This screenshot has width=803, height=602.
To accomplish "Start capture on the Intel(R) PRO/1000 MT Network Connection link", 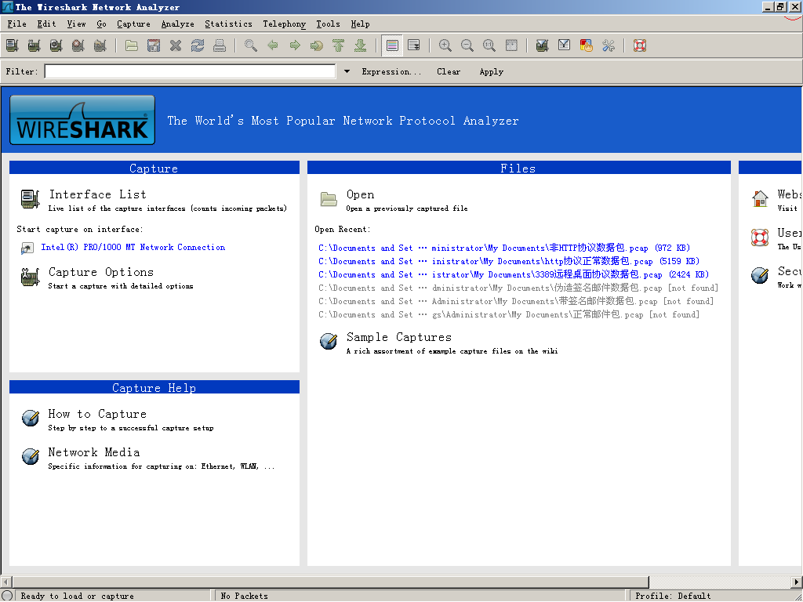I will 133,247.
